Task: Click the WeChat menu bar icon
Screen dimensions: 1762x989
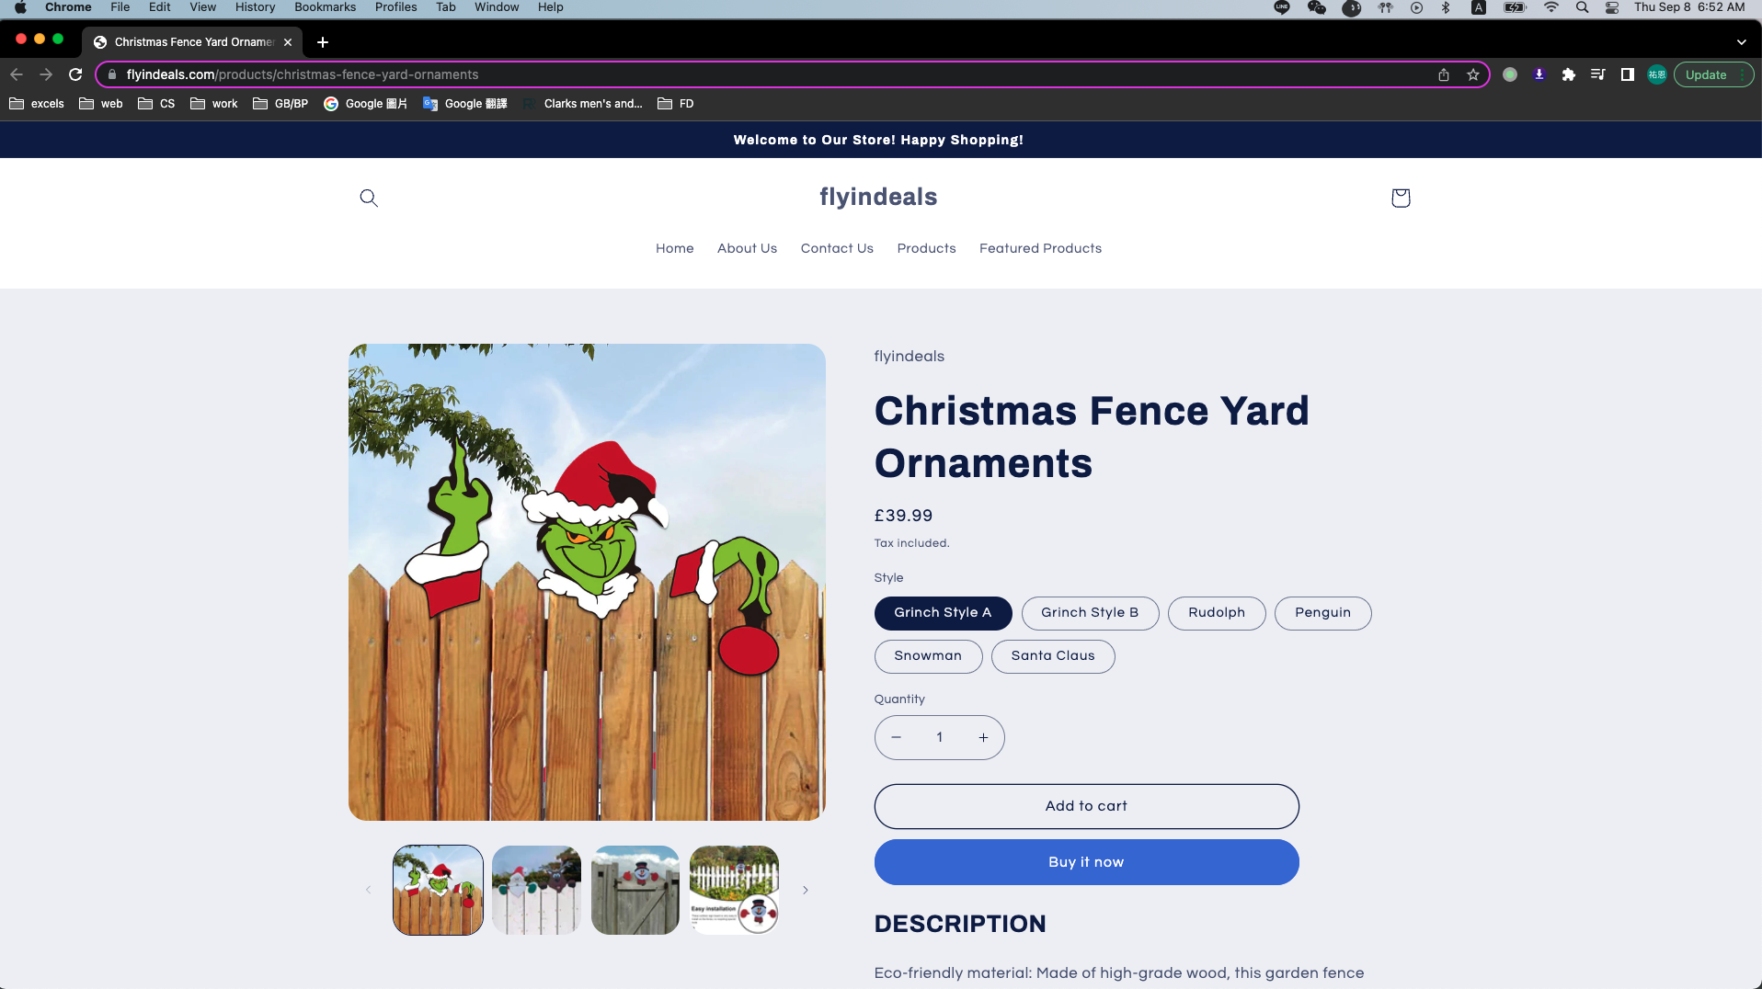Action: tap(1317, 7)
